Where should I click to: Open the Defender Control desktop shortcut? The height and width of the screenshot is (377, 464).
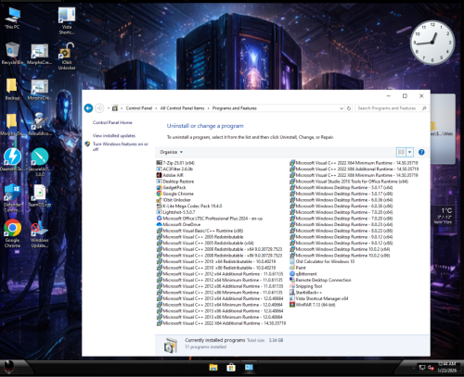coord(12,197)
